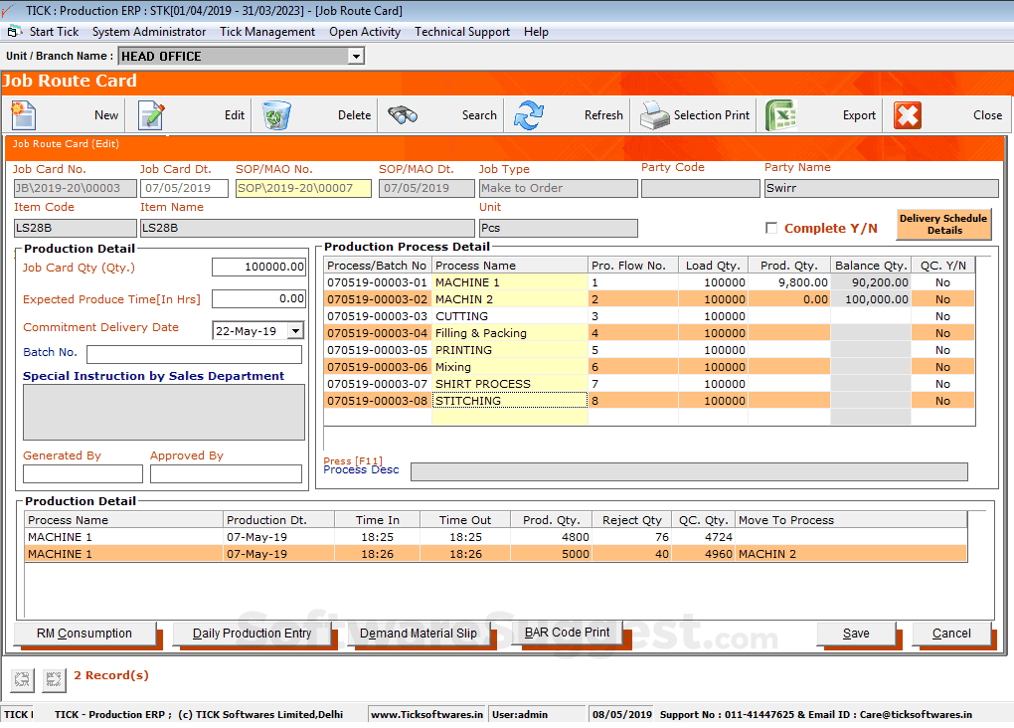Open the Technical Support menu
The width and height of the screenshot is (1014, 728).
[x=461, y=31]
